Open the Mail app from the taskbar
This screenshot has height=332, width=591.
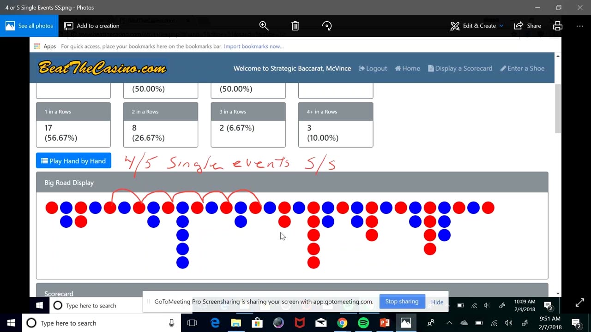(321, 323)
